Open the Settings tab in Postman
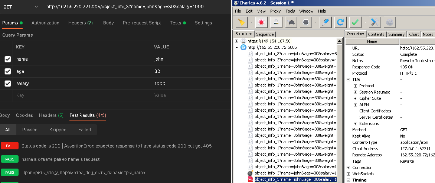The width and height of the screenshot is (435, 183). [x=203, y=23]
